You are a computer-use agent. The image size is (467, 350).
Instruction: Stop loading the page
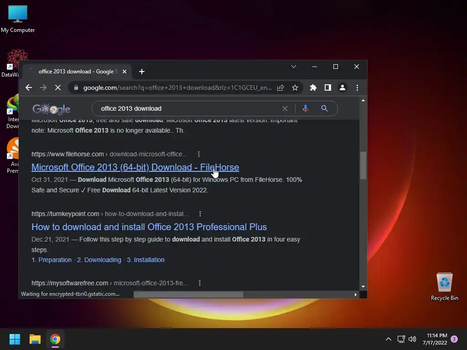[58, 87]
